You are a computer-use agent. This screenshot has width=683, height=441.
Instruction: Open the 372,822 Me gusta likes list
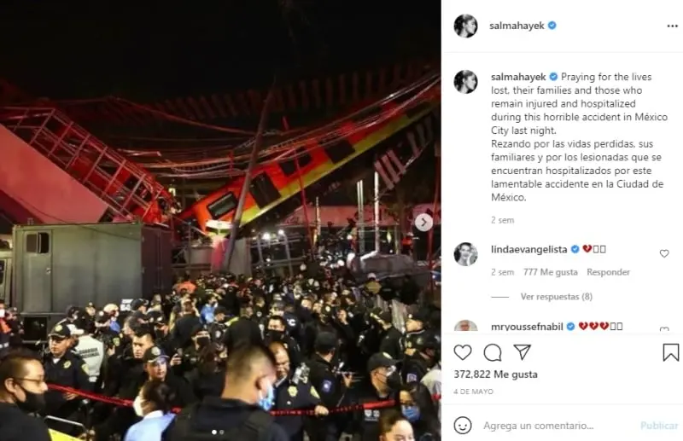coord(495,374)
